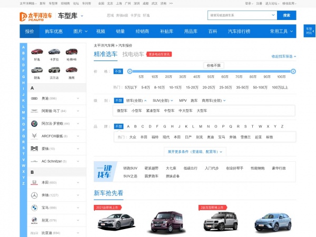Filter by 10-15万 price range
This screenshot has height=237, width=316.
[175, 87]
